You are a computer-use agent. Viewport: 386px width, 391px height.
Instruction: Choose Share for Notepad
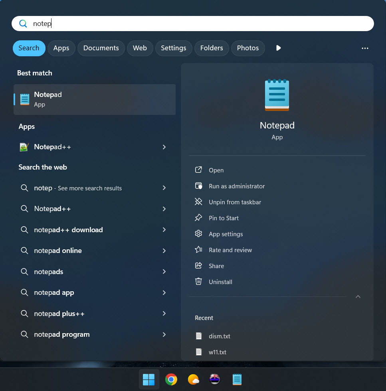pos(216,266)
